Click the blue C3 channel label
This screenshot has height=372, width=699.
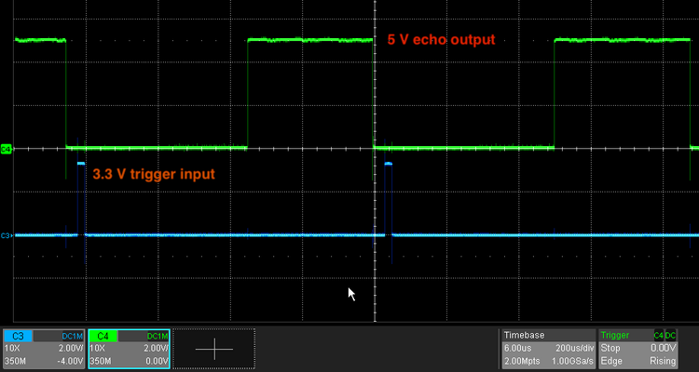(x=19, y=335)
